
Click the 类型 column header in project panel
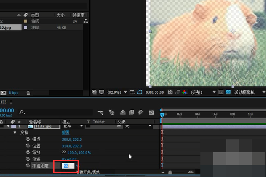35,15
